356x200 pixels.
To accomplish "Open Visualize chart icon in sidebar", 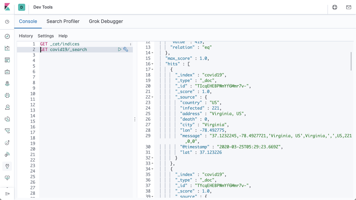I will 7,48.
